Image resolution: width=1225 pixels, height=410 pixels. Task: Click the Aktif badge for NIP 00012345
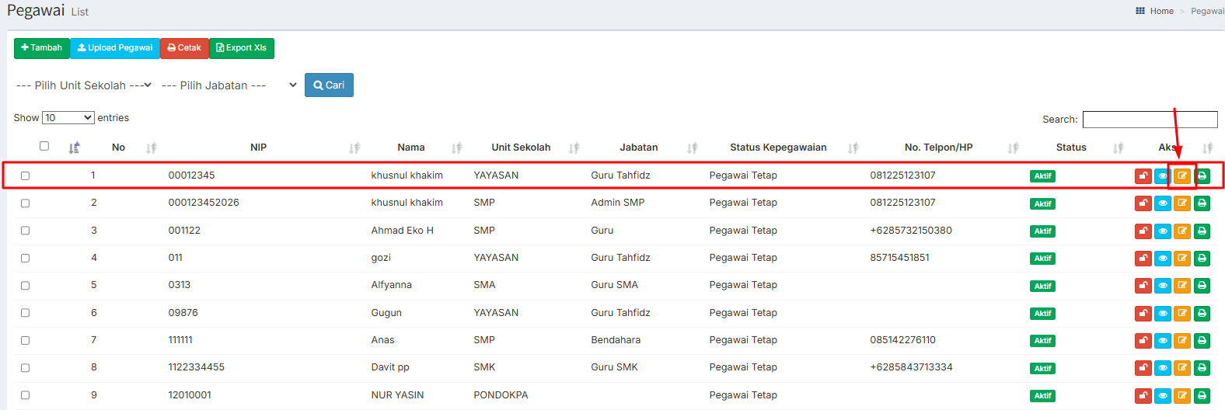tap(1042, 176)
